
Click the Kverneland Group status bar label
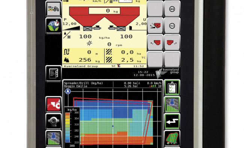(81, 66)
